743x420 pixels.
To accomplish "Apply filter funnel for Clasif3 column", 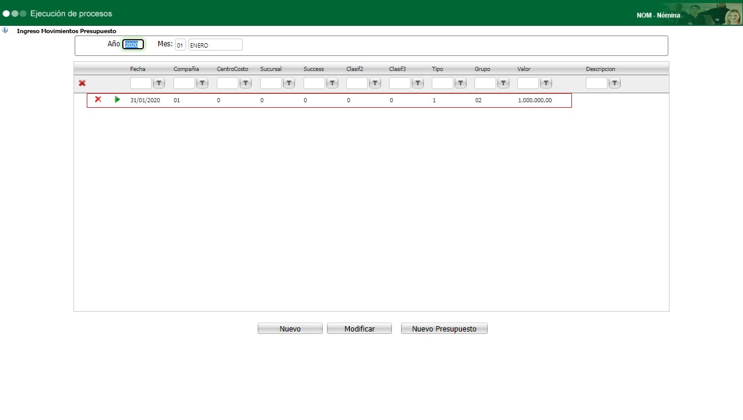I will [x=418, y=83].
